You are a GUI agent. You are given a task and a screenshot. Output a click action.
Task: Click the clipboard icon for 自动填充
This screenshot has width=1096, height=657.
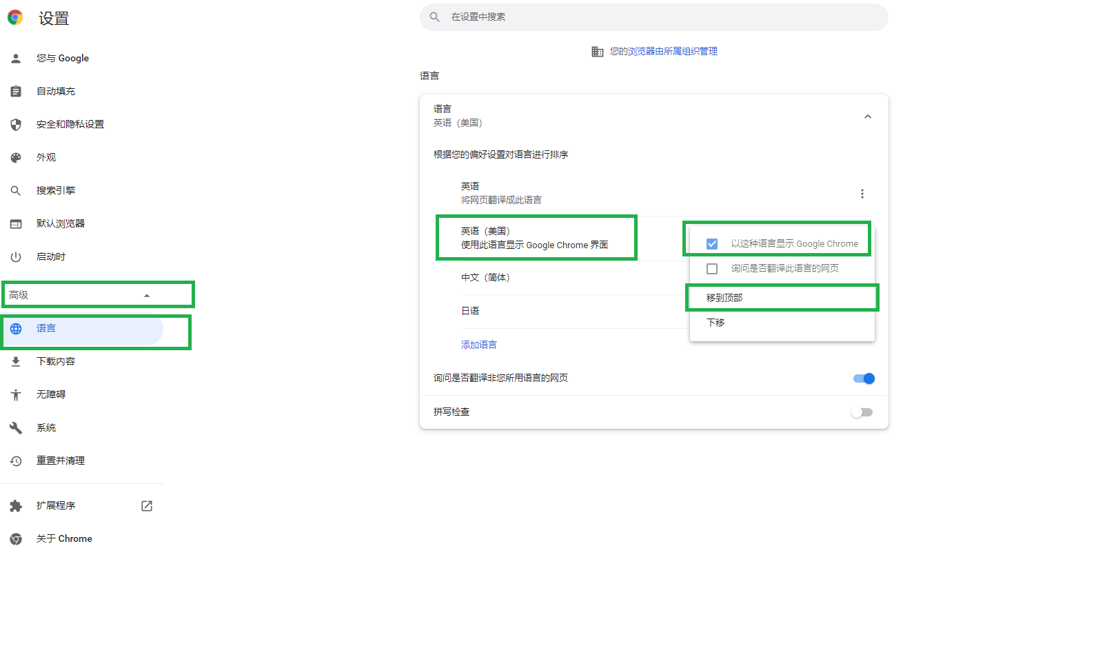16,91
